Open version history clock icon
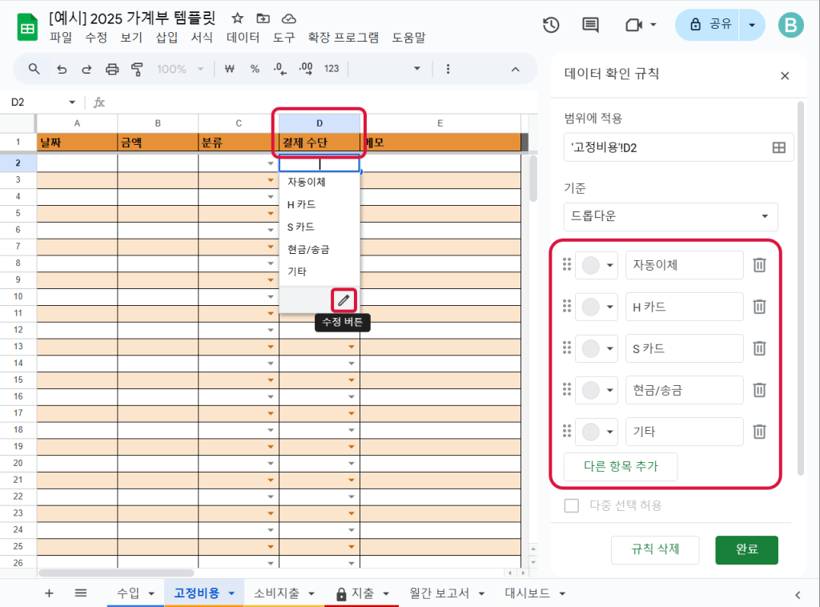This screenshot has height=607, width=820. click(x=551, y=25)
